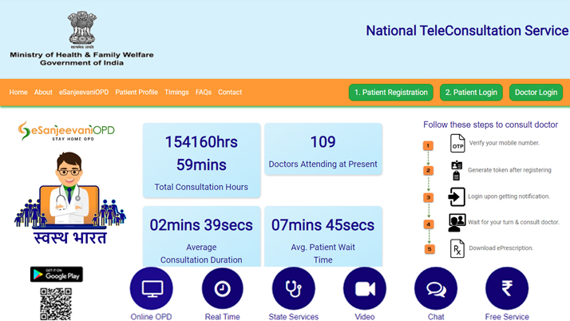
Task: Click the Follow these steps to consult doctor heading
Action: click(x=490, y=125)
